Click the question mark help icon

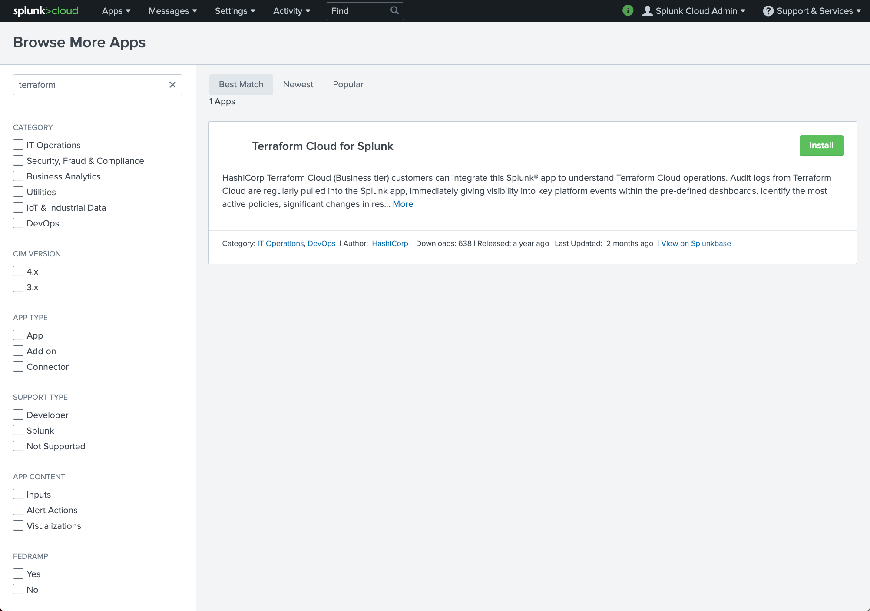click(768, 11)
